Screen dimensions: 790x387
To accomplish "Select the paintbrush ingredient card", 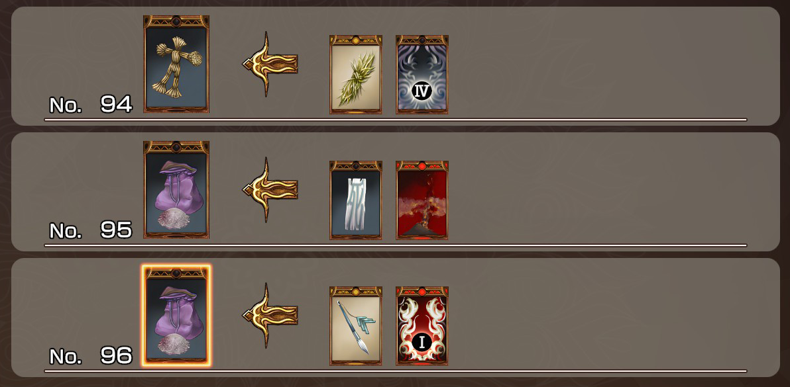I will click(x=356, y=325).
